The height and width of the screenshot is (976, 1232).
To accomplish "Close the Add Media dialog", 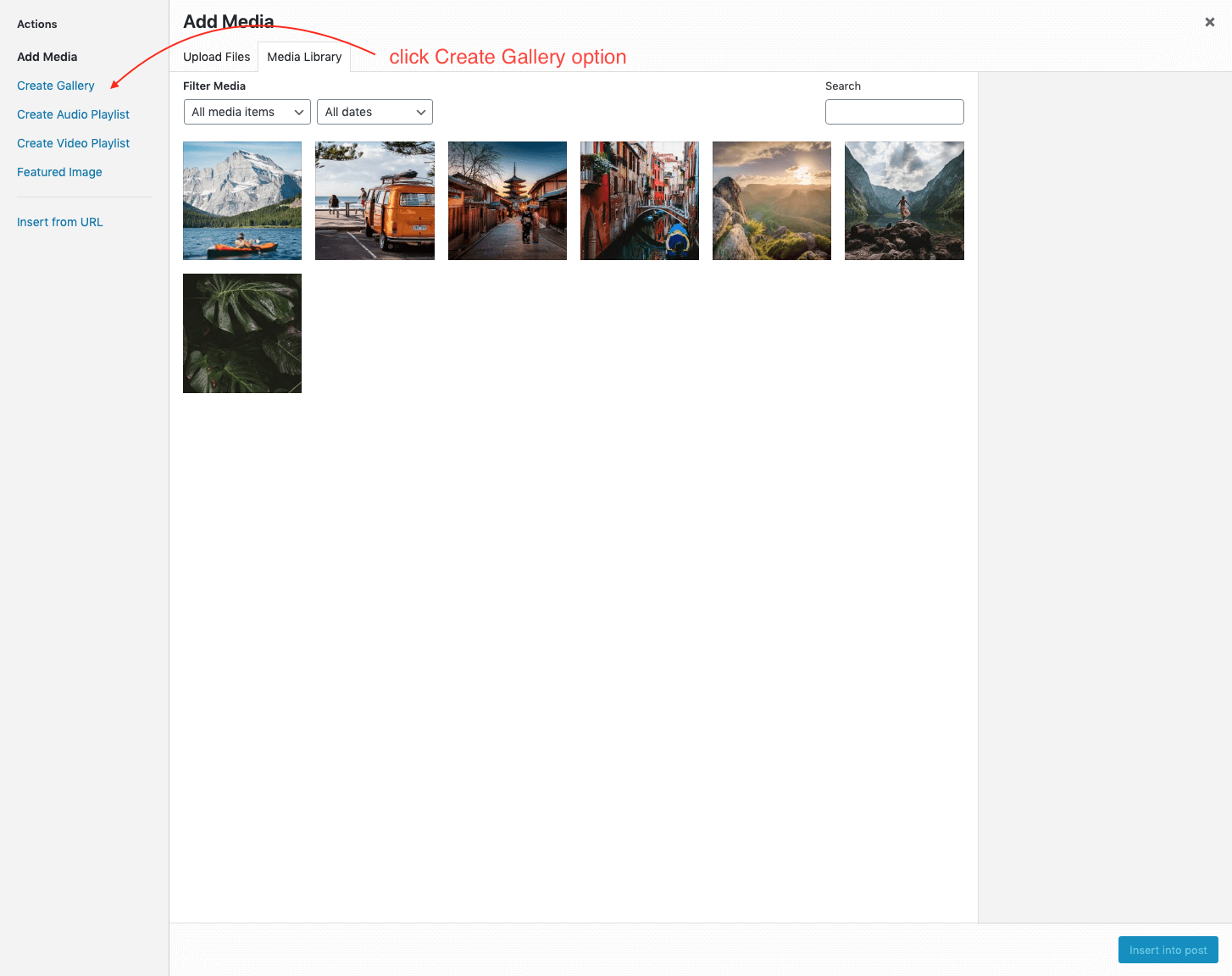I will 1209,22.
